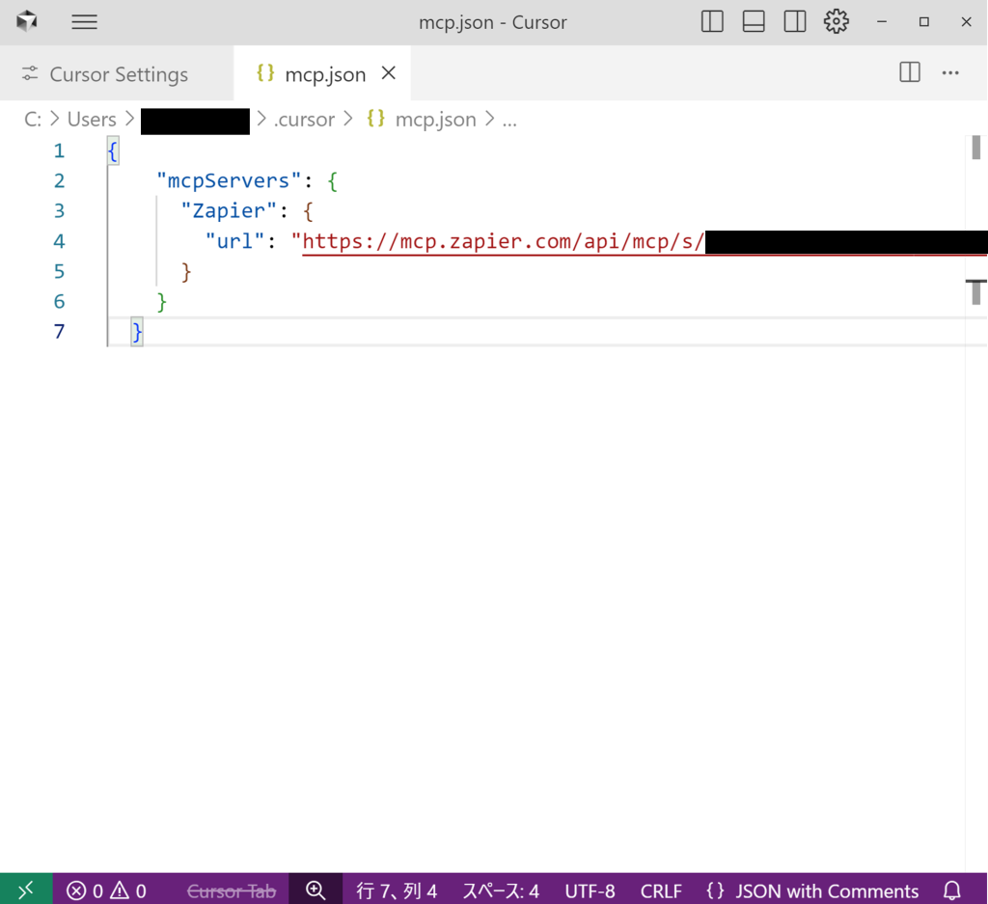Change language mode JSON with Comments
988x904 pixels.
(812, 890)
